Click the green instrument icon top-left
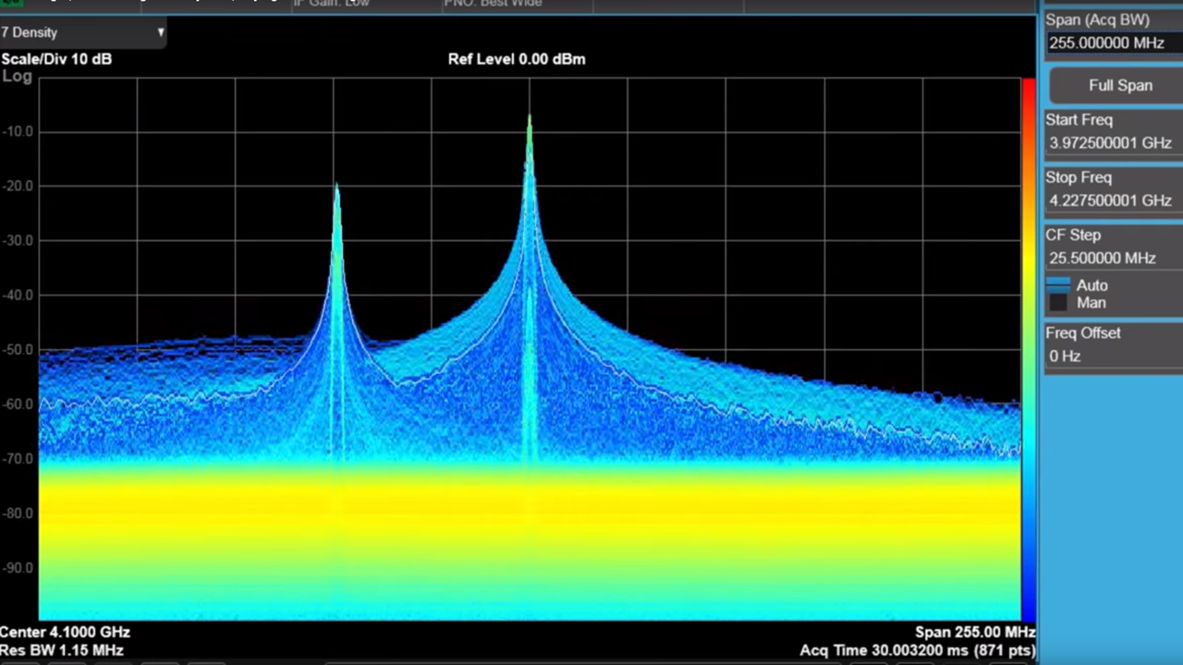 [11, 4]
